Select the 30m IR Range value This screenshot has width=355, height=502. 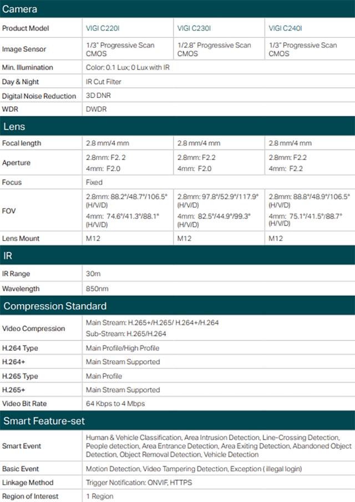93,274
